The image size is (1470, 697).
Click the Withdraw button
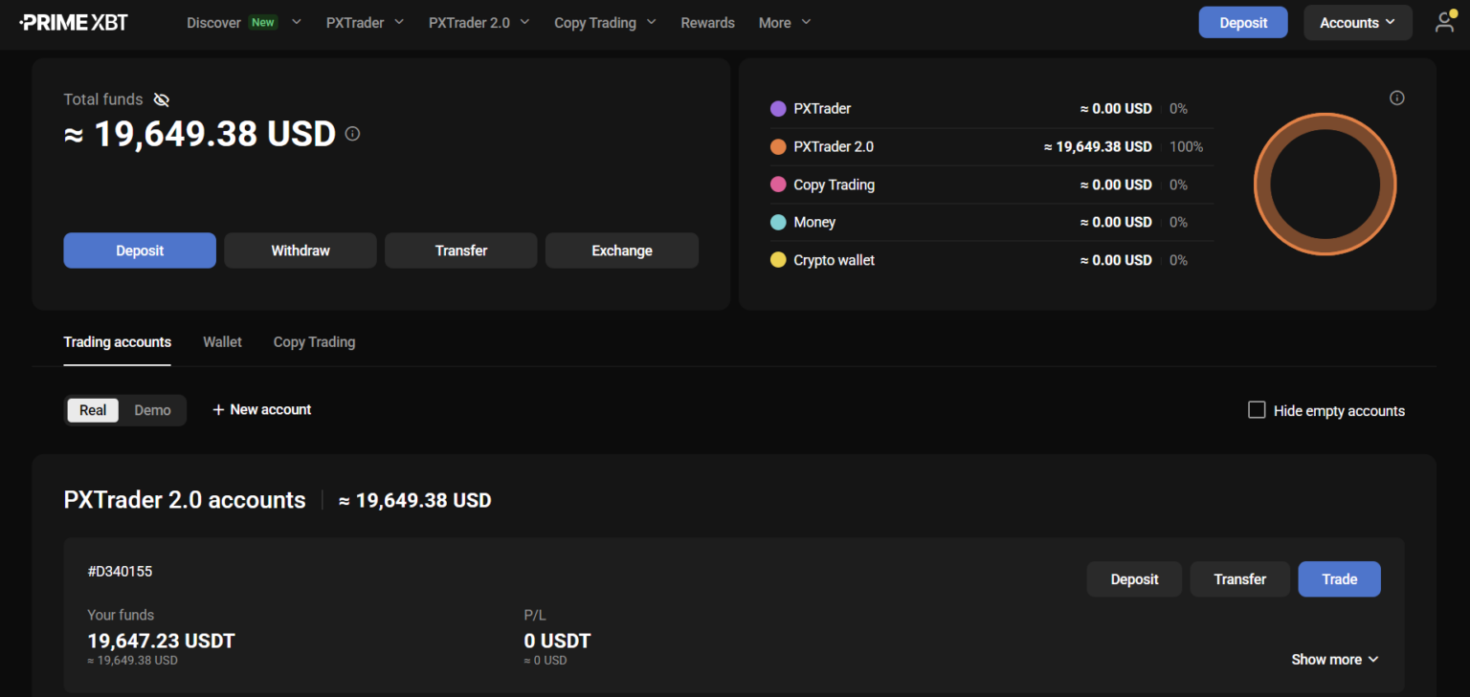(301, 250)
